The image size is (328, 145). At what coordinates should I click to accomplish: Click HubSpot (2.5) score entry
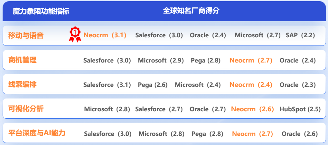(300, 109)
